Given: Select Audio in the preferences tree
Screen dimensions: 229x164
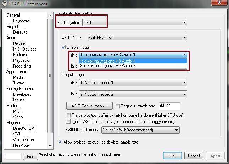Looking at the screenshot, I should (11, 38).
